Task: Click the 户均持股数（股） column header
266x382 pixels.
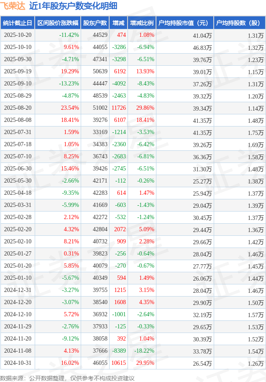Action: (239, 23)
